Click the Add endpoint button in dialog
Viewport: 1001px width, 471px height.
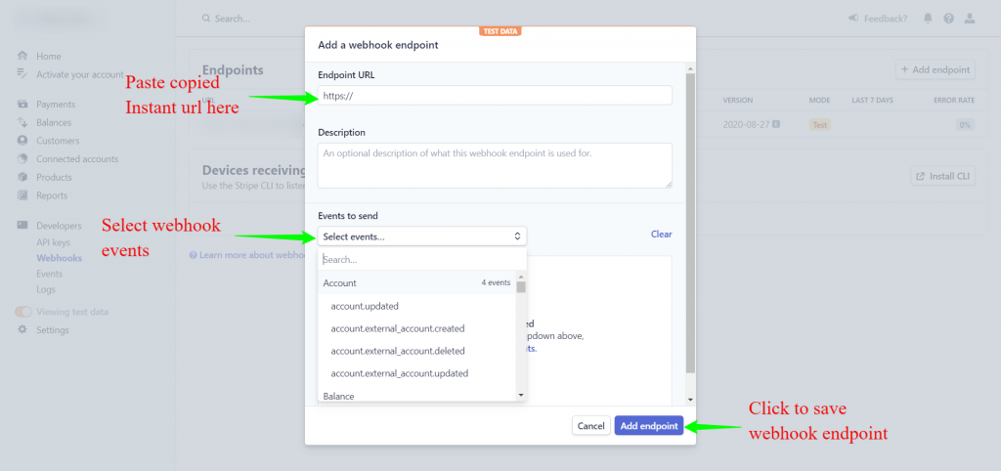pos(649,426)
